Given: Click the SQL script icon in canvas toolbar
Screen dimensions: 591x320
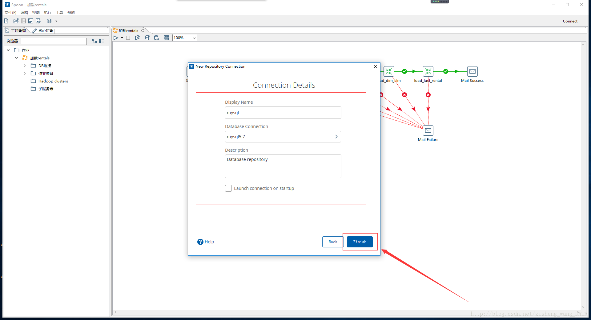Looking at the screenshot, I should (147, 38).
